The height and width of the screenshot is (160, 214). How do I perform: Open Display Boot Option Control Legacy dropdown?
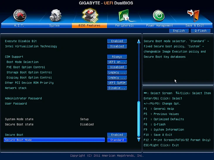point(117,77)
